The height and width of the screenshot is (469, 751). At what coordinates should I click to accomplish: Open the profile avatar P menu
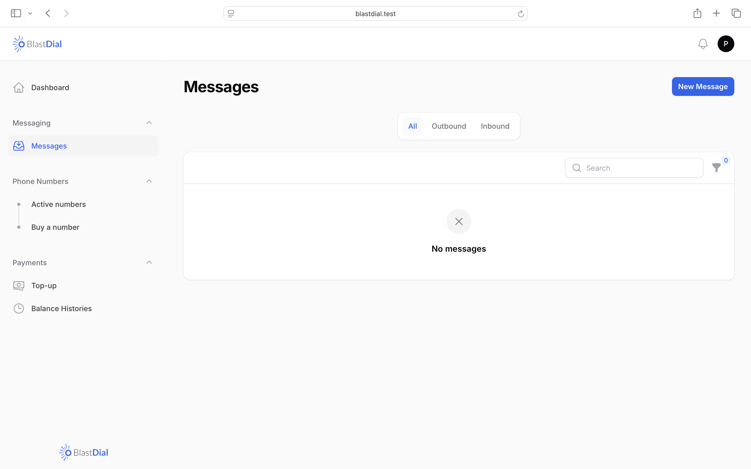point(725,44)
